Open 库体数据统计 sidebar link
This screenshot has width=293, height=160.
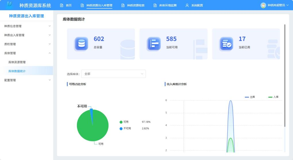17,71
